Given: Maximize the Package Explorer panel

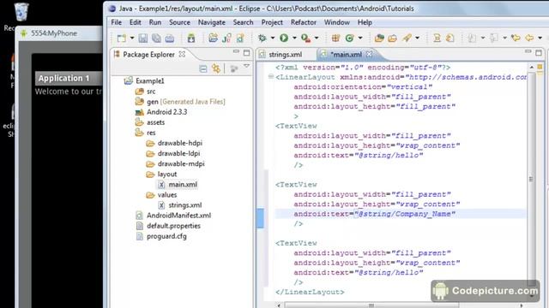Looking at the screenshot, I should (246, 53).
